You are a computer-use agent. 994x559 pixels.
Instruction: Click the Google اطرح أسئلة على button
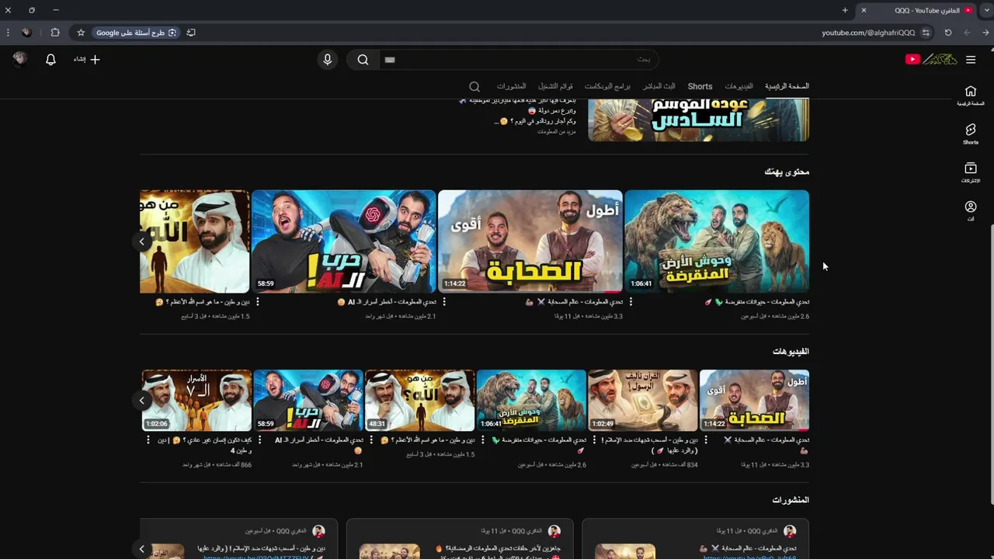click(136, 33)
